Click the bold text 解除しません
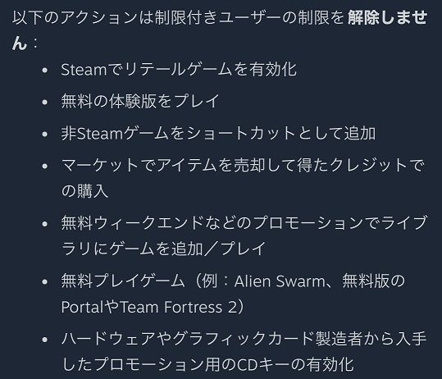Image resolution: width=442 pixels, height=379 pixels. pos(388,17)
